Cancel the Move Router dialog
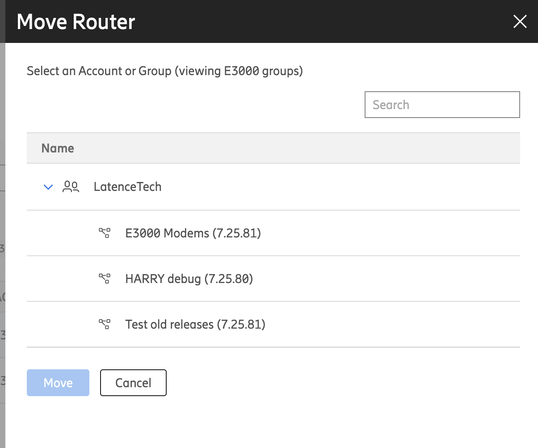The image size is (538, 448). coord(133,383)
